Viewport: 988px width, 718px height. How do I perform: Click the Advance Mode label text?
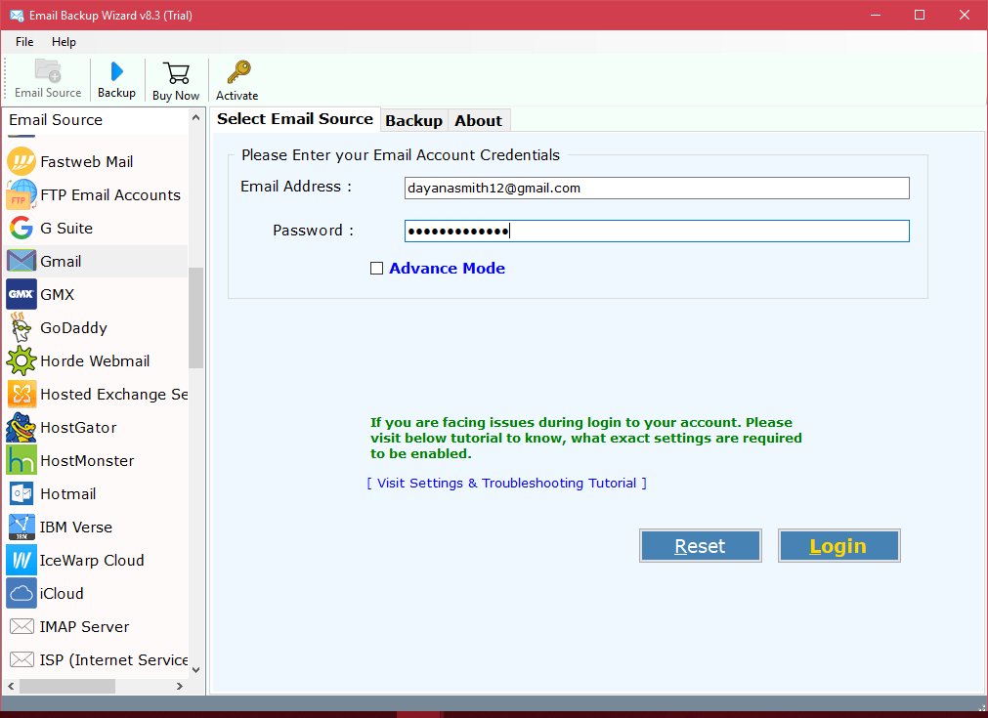coord(447,269)
